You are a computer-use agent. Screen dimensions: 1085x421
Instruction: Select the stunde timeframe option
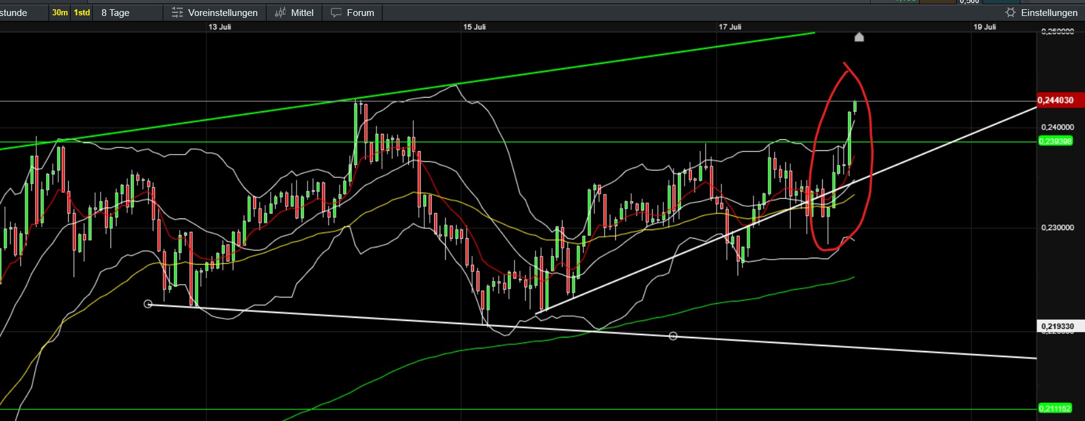click(14, 13)
